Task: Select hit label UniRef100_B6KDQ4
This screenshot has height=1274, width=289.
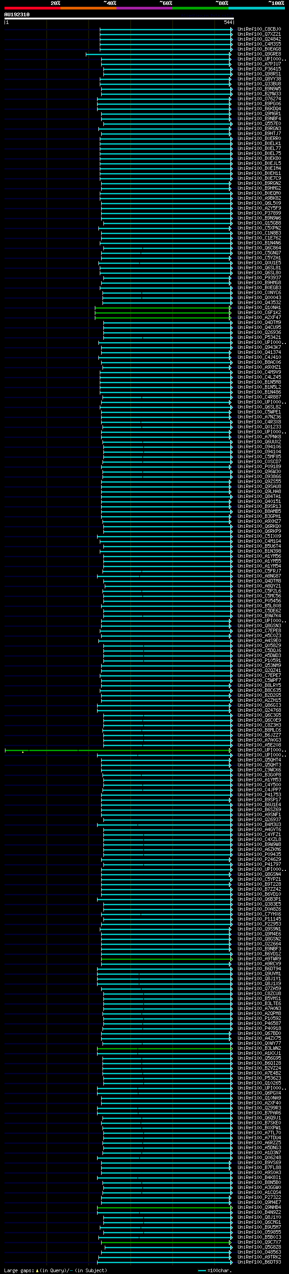Action: coord(259,108)
